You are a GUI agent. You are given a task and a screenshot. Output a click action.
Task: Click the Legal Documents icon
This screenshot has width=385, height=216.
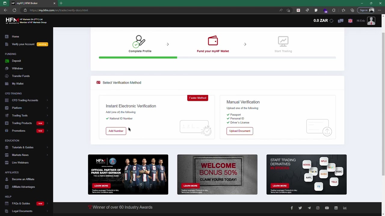(x=7, y=211)
